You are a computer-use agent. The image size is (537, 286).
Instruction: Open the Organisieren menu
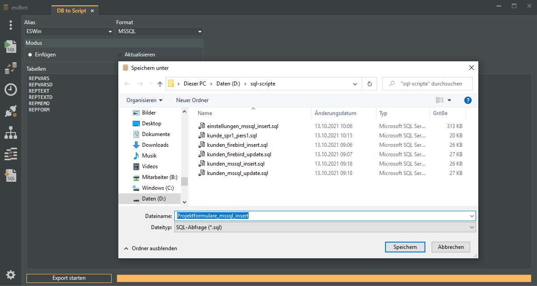pos(144,100)
